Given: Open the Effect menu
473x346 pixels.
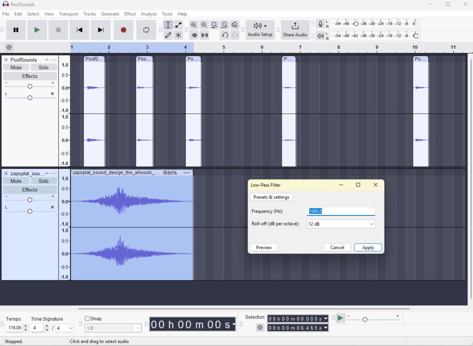Looking at the screenshot, I should (130, 14).
